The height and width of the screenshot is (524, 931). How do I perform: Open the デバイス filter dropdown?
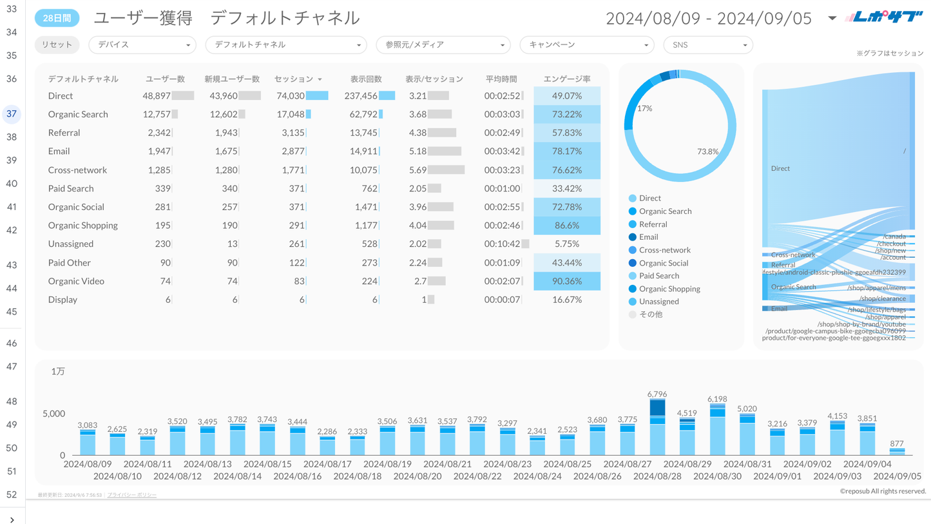pos(142,45)
